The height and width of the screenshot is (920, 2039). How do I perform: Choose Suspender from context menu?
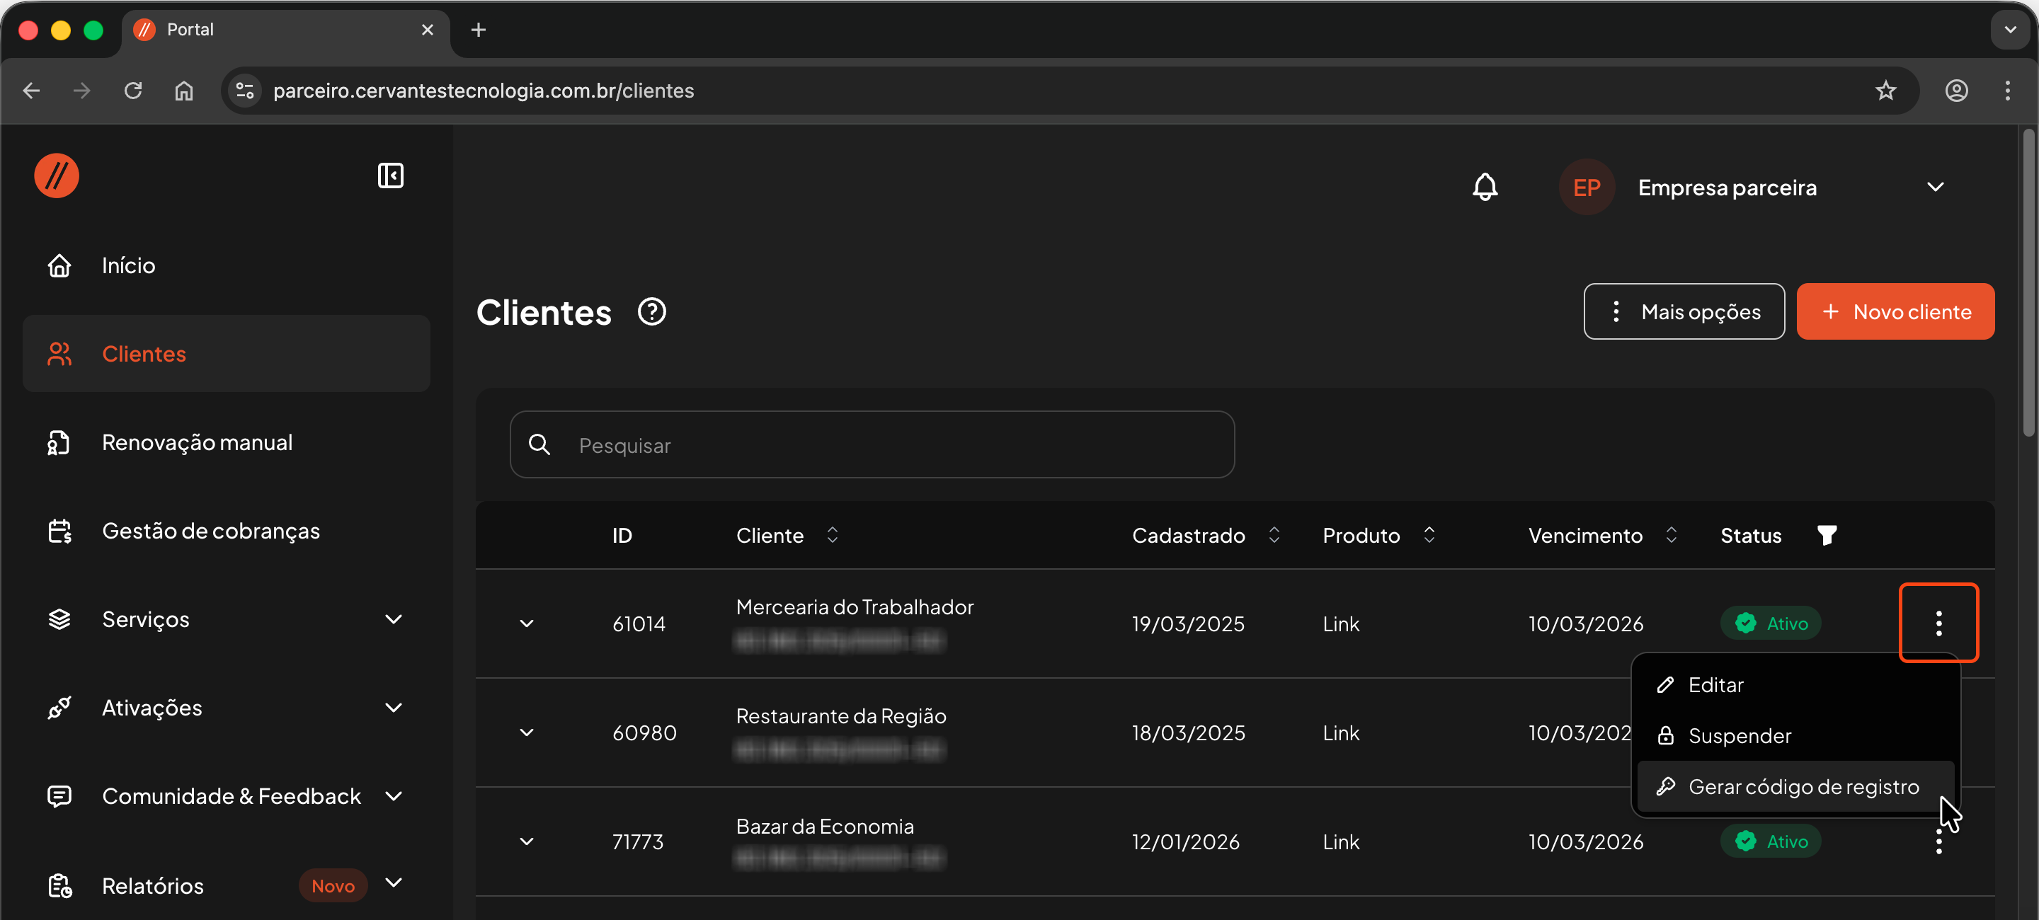coord(1739,736)
